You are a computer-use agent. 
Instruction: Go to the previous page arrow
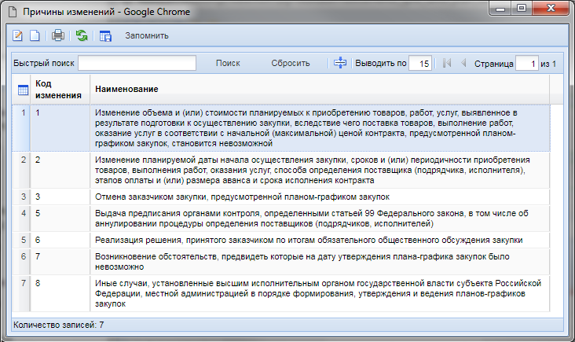(463, 63)
